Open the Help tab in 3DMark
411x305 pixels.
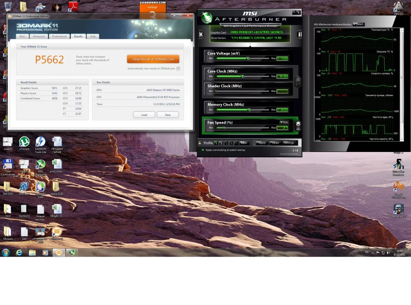coord(93,36)
